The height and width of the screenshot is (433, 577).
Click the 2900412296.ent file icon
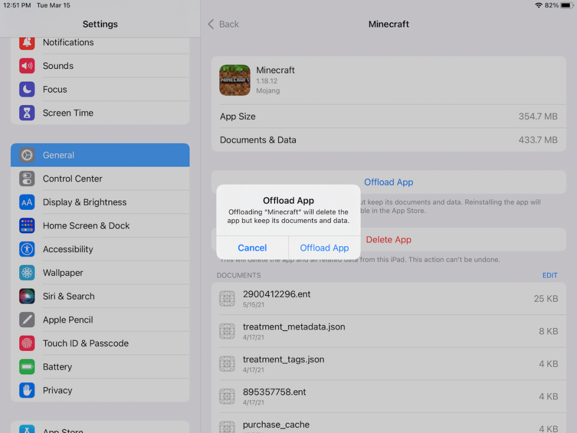coord(227,299)
